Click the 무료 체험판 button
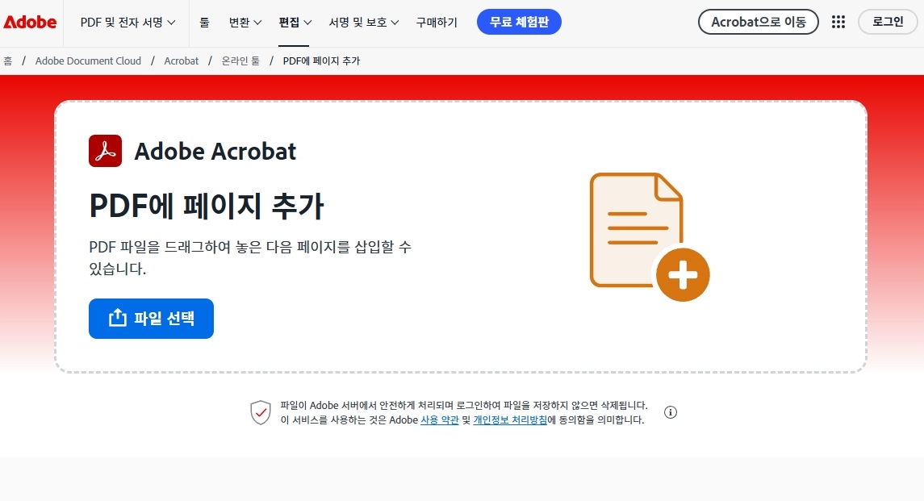The width and height of the screenshot is (924, 501). (519, 22)
